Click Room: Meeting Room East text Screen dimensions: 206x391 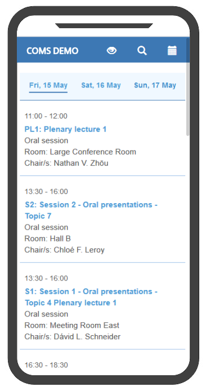click(72, 326)
